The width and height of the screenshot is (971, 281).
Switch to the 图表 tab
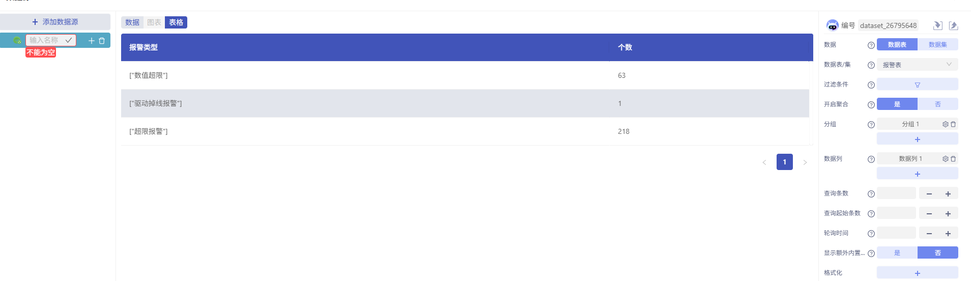154,22
